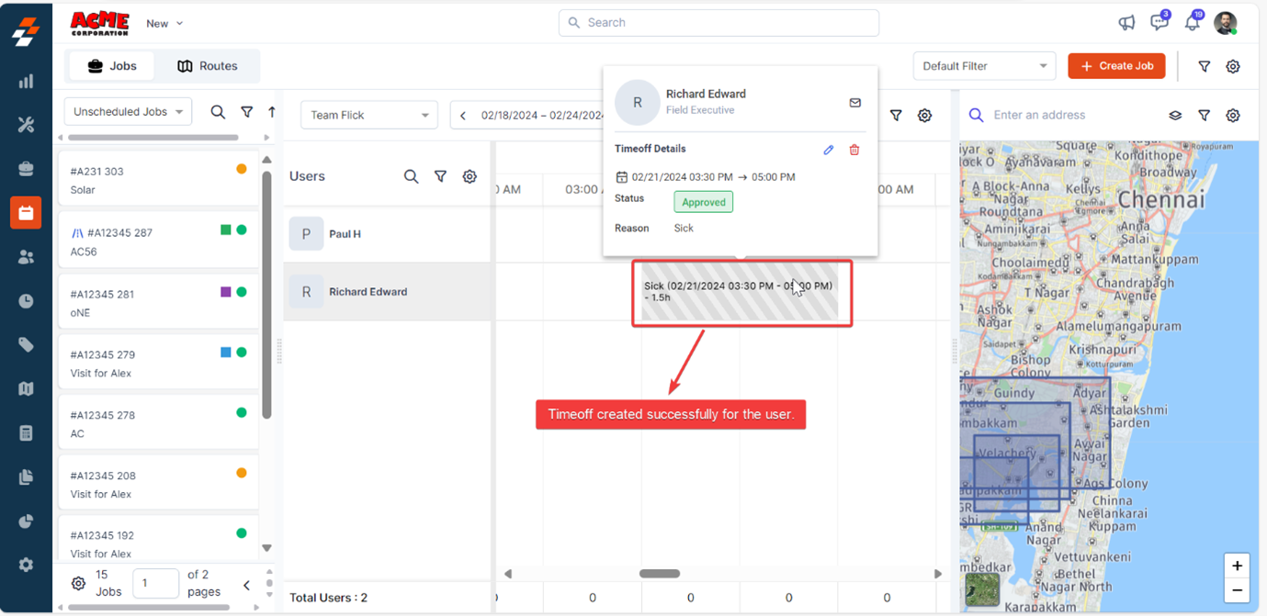Screen dimensions: 1267x616
Task: Select the Jobs tab
Action: (x=111, y=66)
